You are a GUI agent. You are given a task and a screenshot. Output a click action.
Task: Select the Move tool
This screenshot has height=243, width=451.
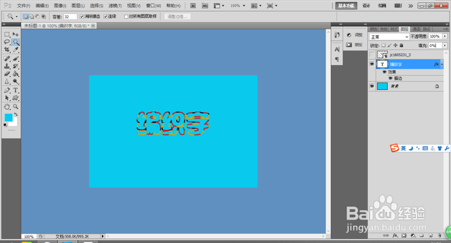pyautogui.click(x=15, y=35)
